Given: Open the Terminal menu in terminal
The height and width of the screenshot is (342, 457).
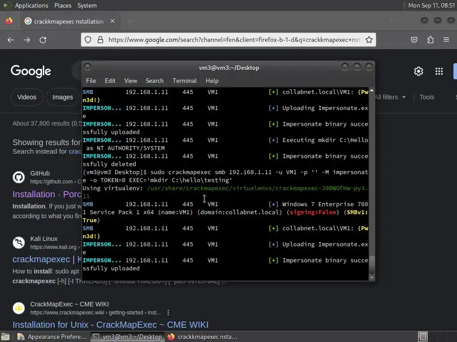Looking at the screenshot, I should pos(184,81).
